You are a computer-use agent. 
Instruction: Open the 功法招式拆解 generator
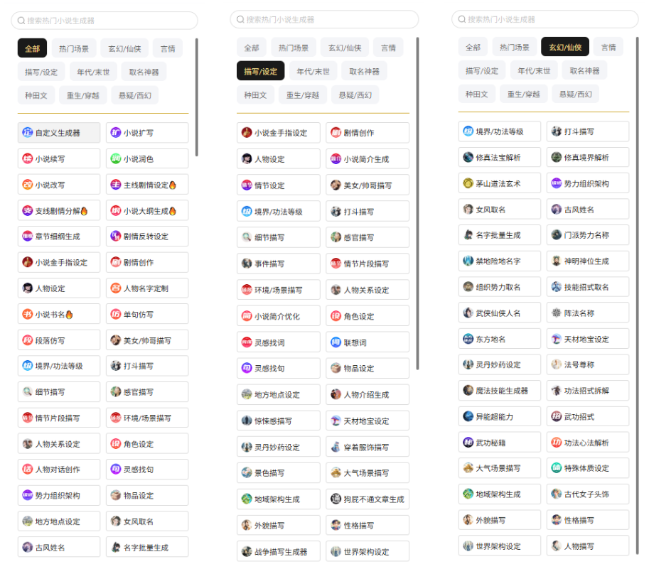coord(588,391)
